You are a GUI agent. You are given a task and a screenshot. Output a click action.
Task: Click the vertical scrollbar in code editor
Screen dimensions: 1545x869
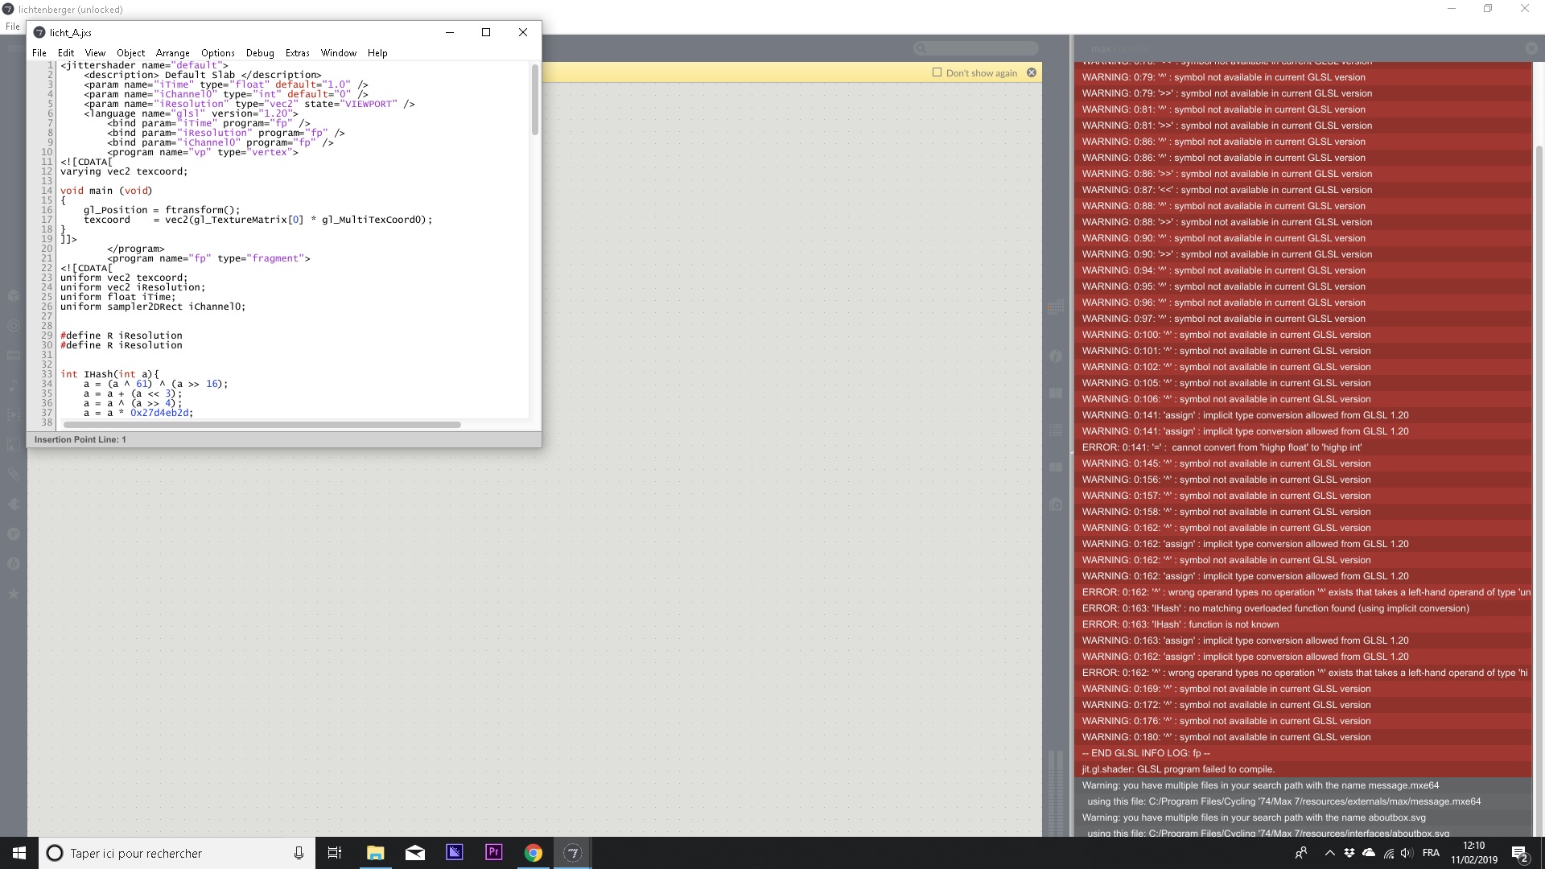[534, 100]
